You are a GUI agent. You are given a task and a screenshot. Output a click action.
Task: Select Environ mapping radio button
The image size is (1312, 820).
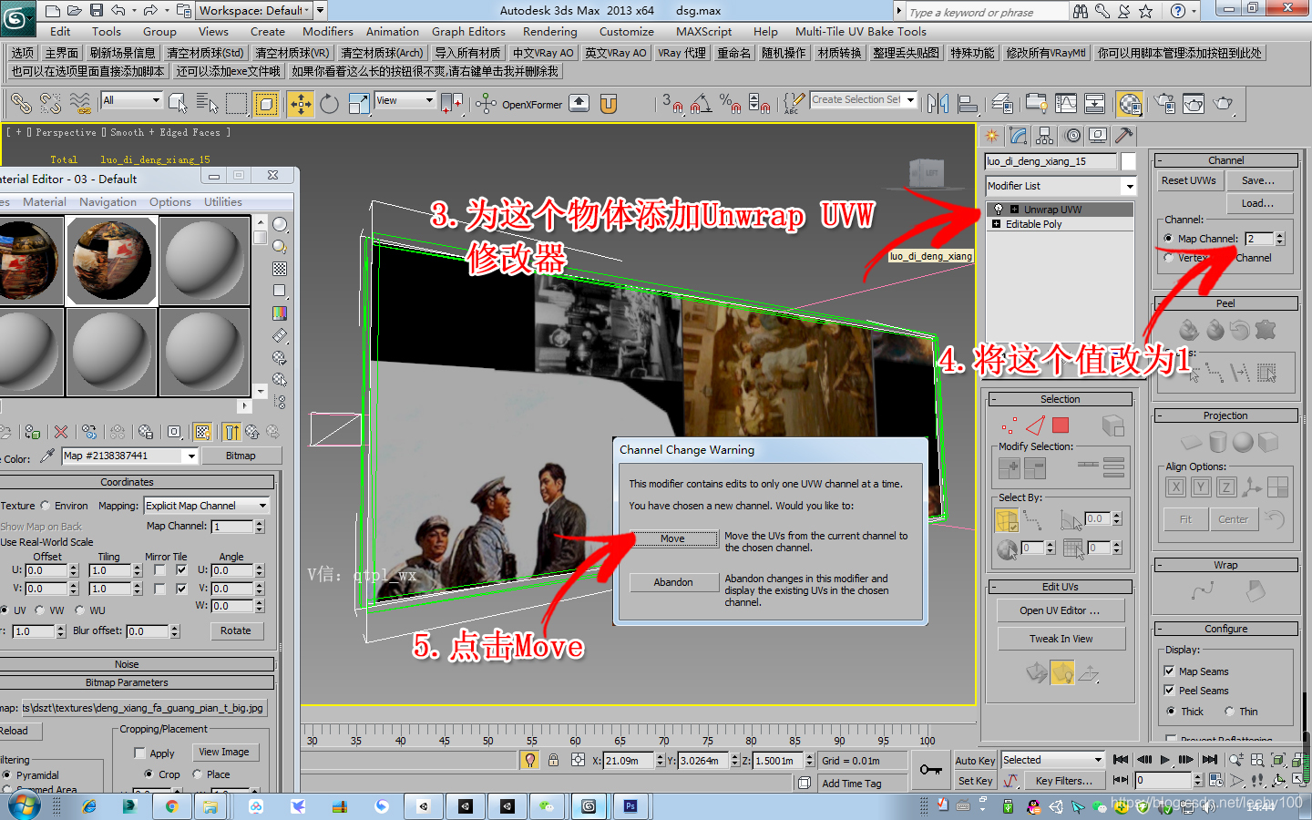tap(45, 506)
